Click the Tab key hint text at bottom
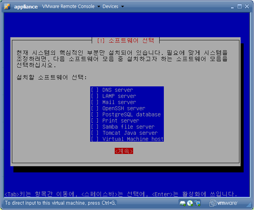254x210 pixels. tap(121, 194)
